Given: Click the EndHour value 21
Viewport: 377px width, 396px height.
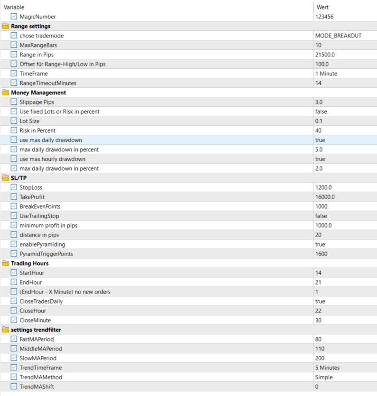Looking at the screenshot, I should click(318, 282).
